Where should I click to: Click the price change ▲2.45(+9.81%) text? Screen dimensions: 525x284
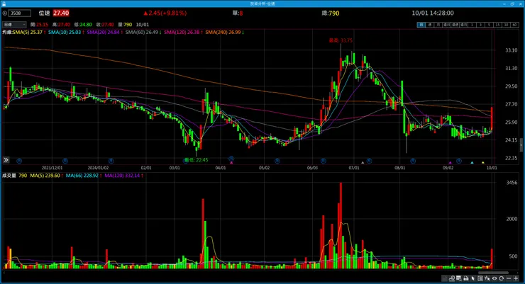(x=165, y=13)
